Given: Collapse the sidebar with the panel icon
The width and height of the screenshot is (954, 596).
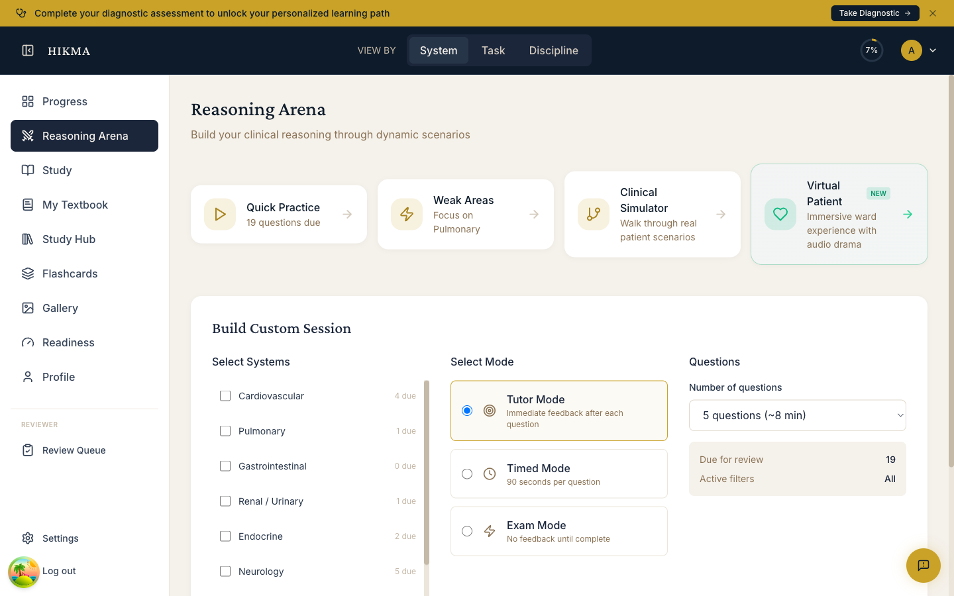Looking at the screenshot, I should tap(28, 50).
